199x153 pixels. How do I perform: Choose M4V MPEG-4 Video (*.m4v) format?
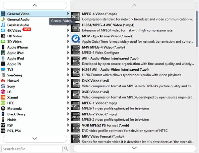pos(133,50)
